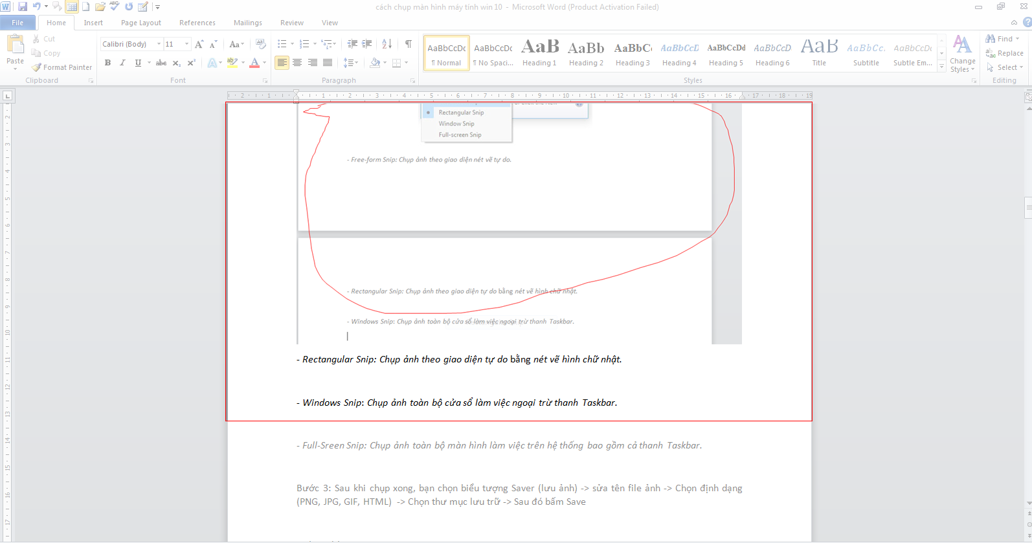Center-align the text
The image size is (1032, 543).
pos(297,63)
